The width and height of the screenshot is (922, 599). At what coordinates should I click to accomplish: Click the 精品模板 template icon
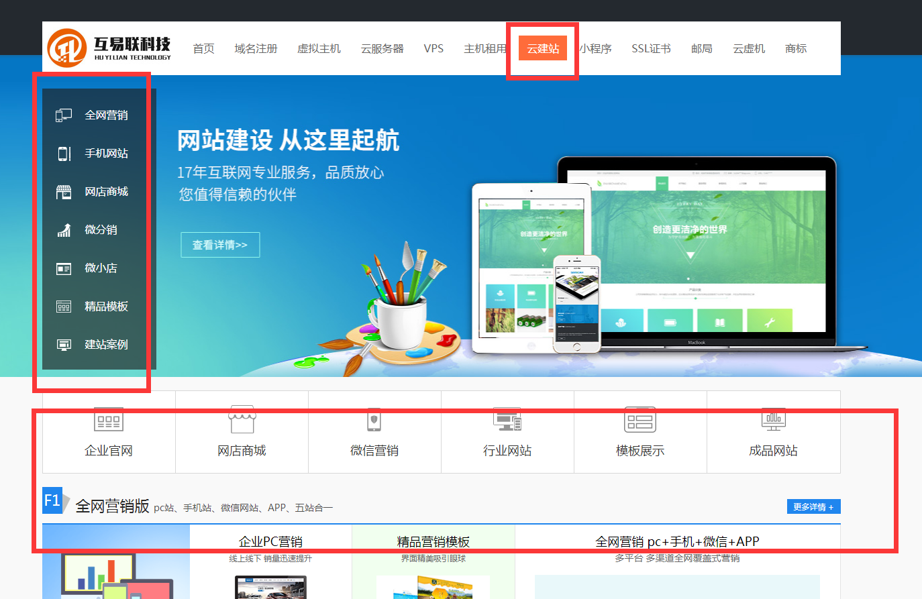point(64,307)
